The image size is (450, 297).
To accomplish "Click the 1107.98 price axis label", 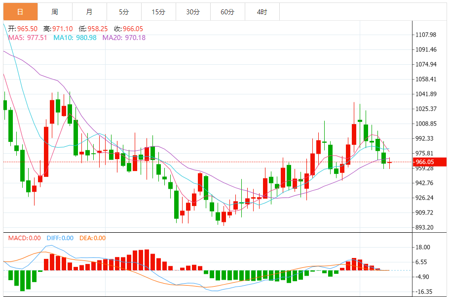I will [x=426, y=35].
